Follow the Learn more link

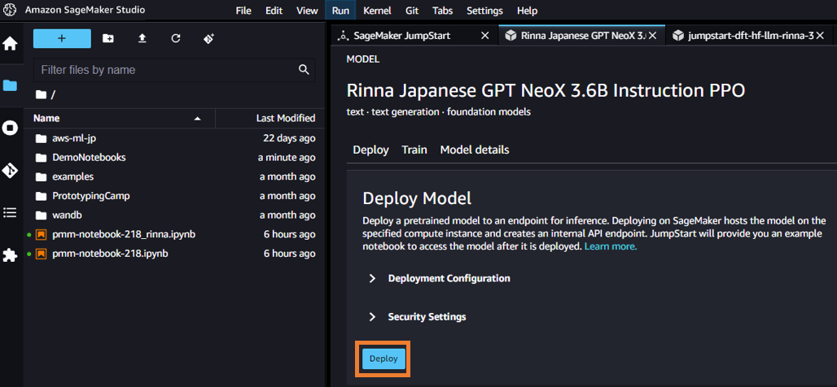click(611, 246)
